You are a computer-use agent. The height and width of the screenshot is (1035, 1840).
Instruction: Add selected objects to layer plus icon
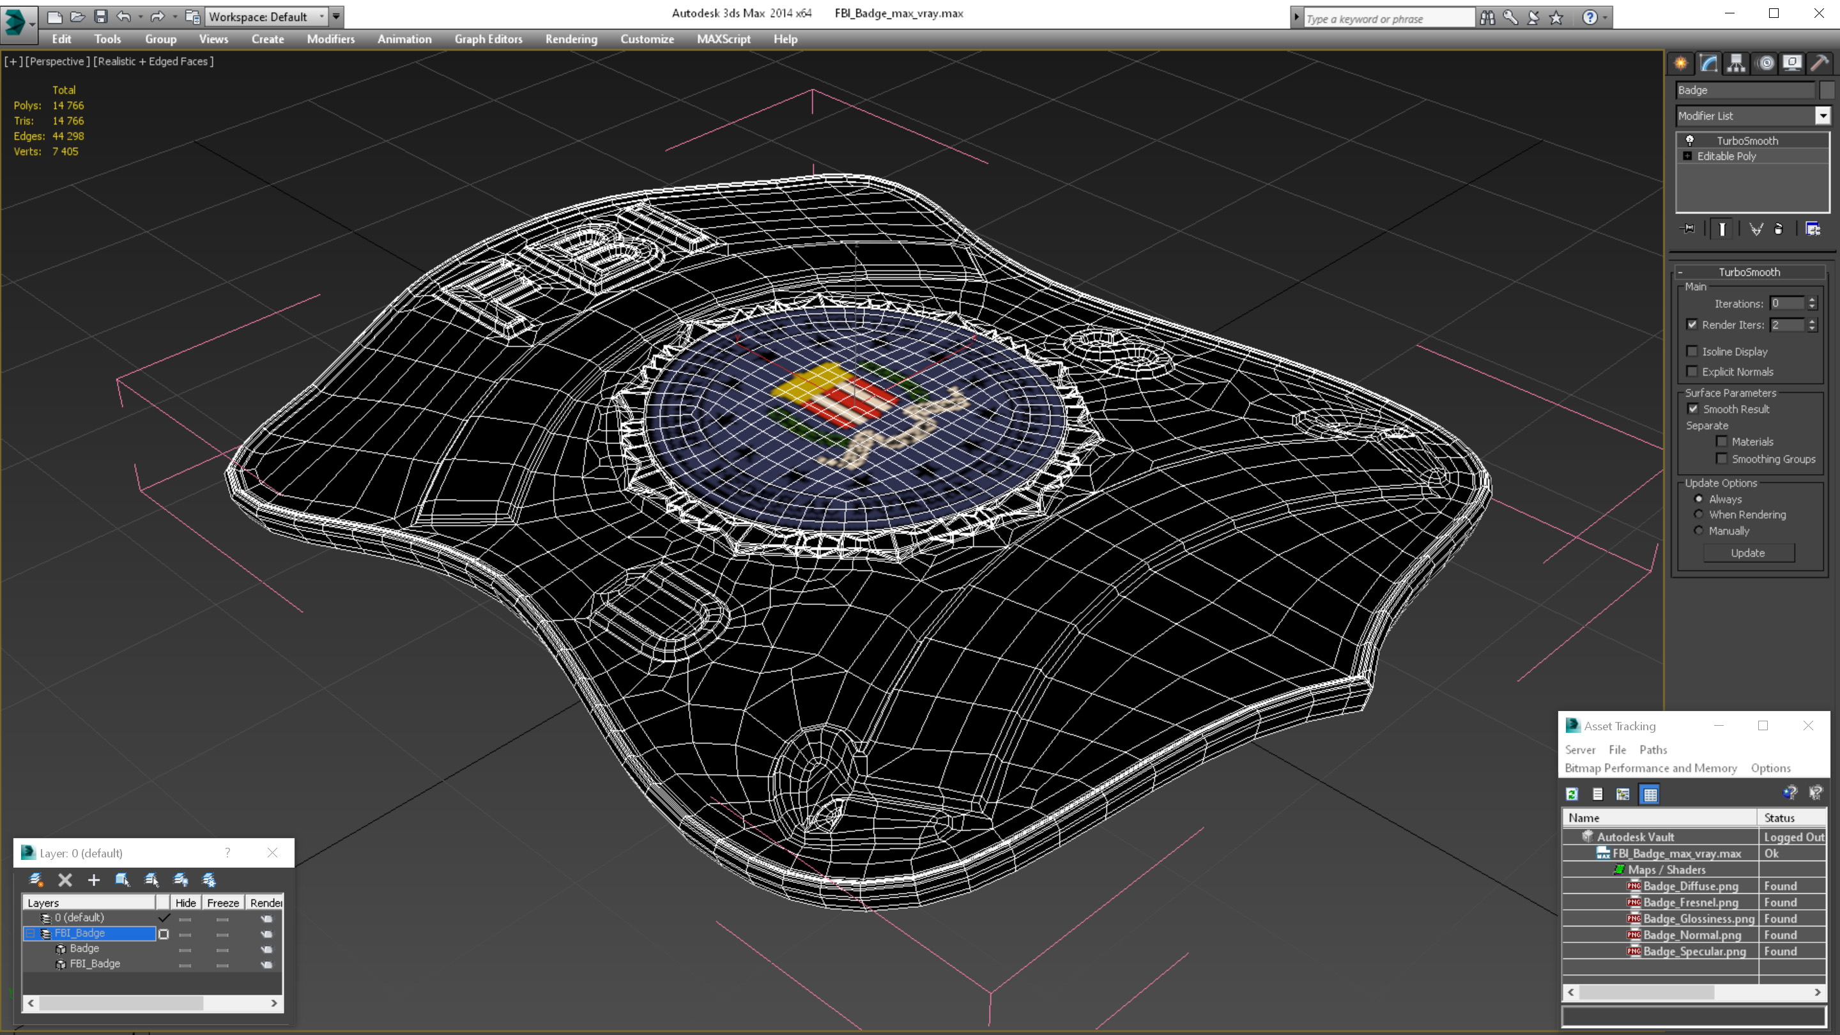pyautogui.click(x=93, y=880)
